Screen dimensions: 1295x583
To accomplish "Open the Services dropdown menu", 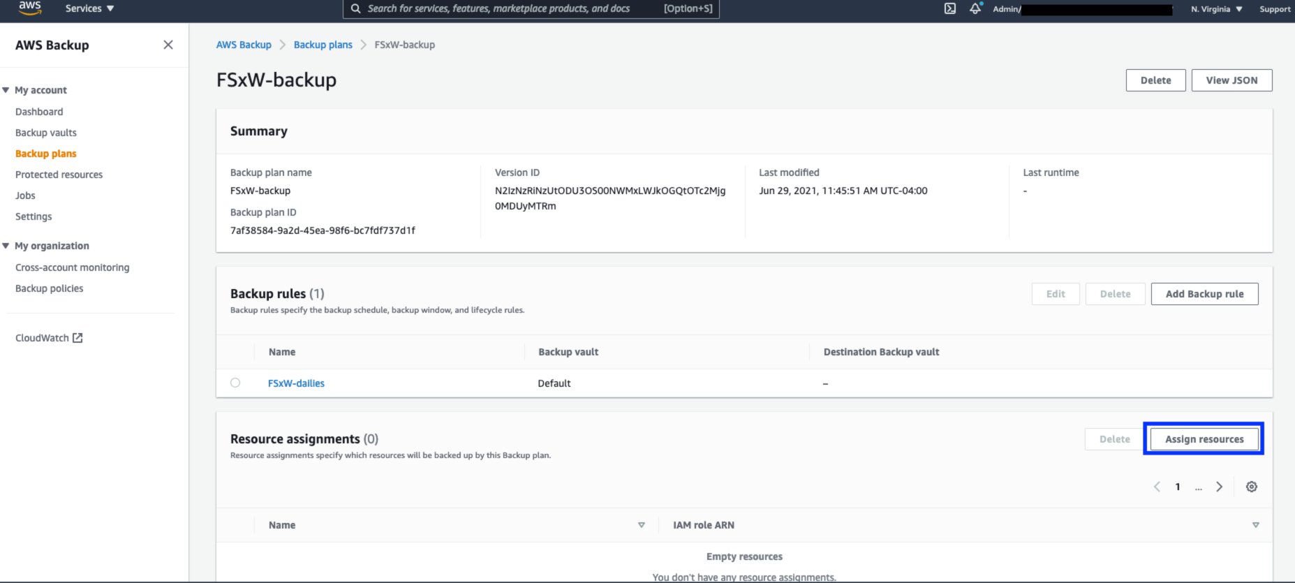I will point(89,8).
